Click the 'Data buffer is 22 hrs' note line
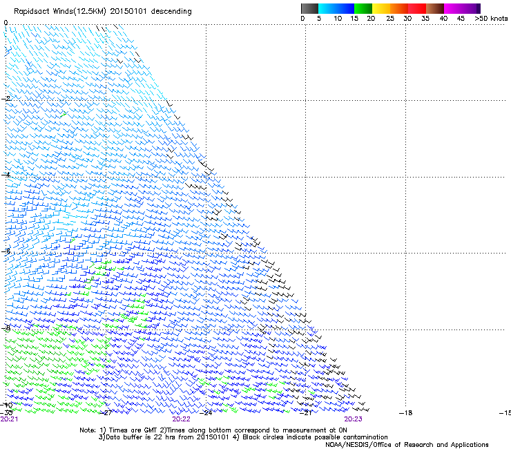This screenshot has width=511, height=449. click(243, 437)
